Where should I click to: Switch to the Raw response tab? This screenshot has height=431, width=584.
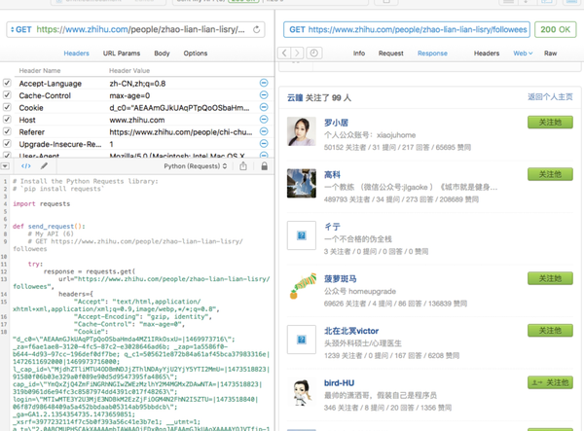(x=551, y=54)
